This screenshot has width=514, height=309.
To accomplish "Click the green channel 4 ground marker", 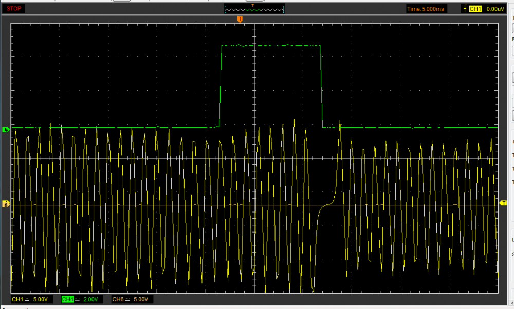I will 6,129.
